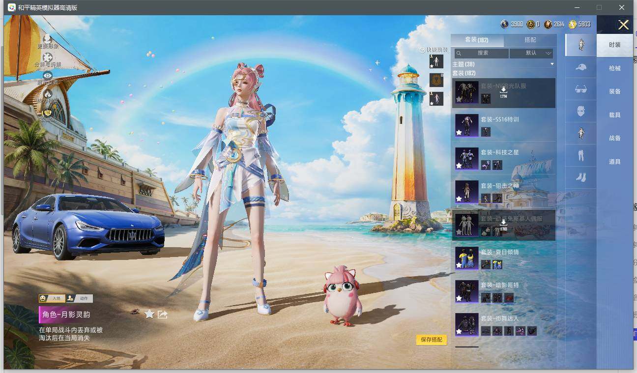
Task: Close the wardrobe with the X button
Action: tap(623, 25)
